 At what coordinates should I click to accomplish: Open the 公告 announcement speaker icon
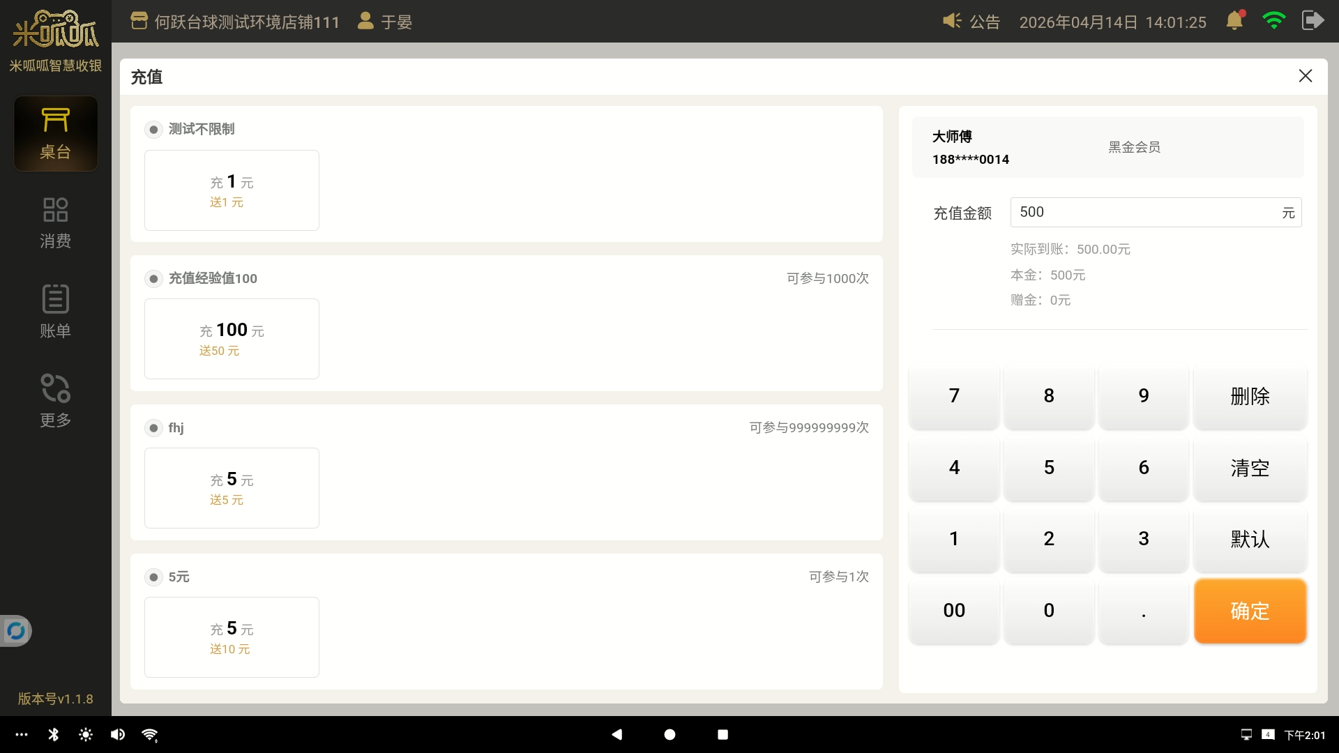(x=953, y=21)
